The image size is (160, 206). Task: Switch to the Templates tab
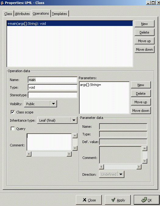[59, 14]
